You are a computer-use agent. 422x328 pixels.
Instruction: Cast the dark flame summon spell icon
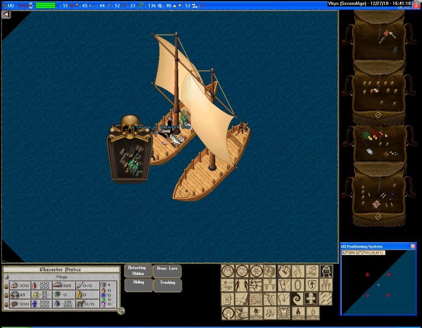[298, 313]
